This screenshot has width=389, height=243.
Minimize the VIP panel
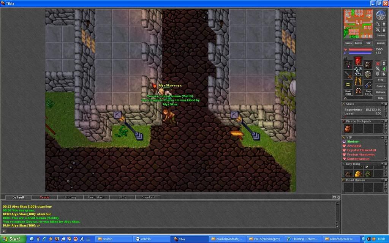pyautogui.click(x=382, y=137)
